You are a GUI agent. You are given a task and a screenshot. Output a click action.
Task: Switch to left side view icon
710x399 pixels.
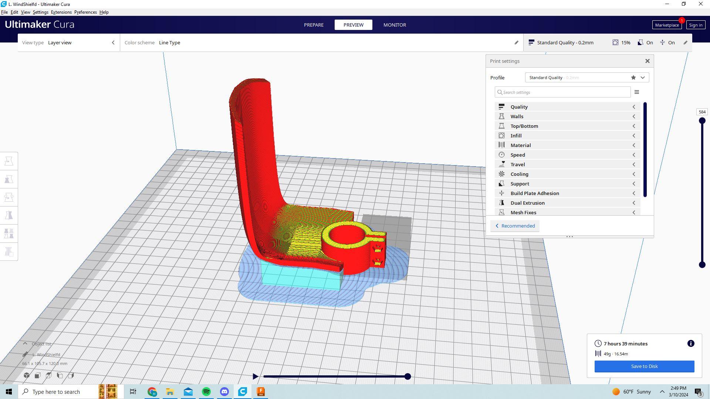point(60,375)
